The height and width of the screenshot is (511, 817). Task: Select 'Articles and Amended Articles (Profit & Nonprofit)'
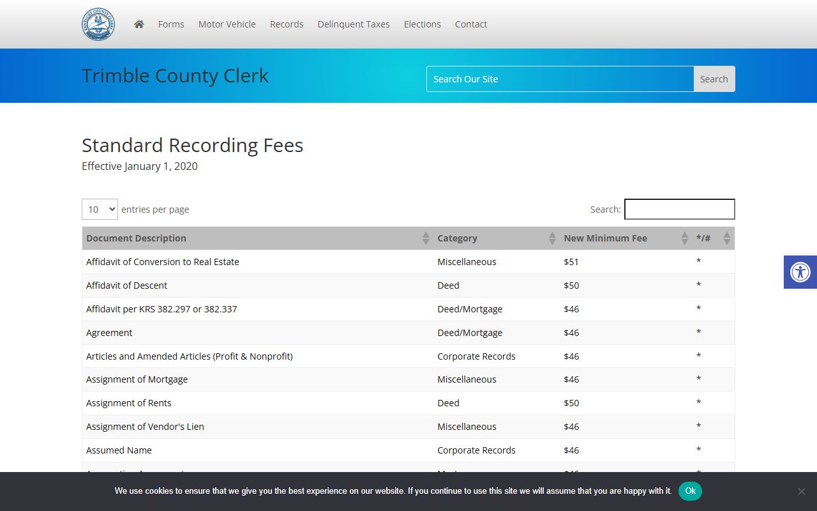[x=190, y=356]
